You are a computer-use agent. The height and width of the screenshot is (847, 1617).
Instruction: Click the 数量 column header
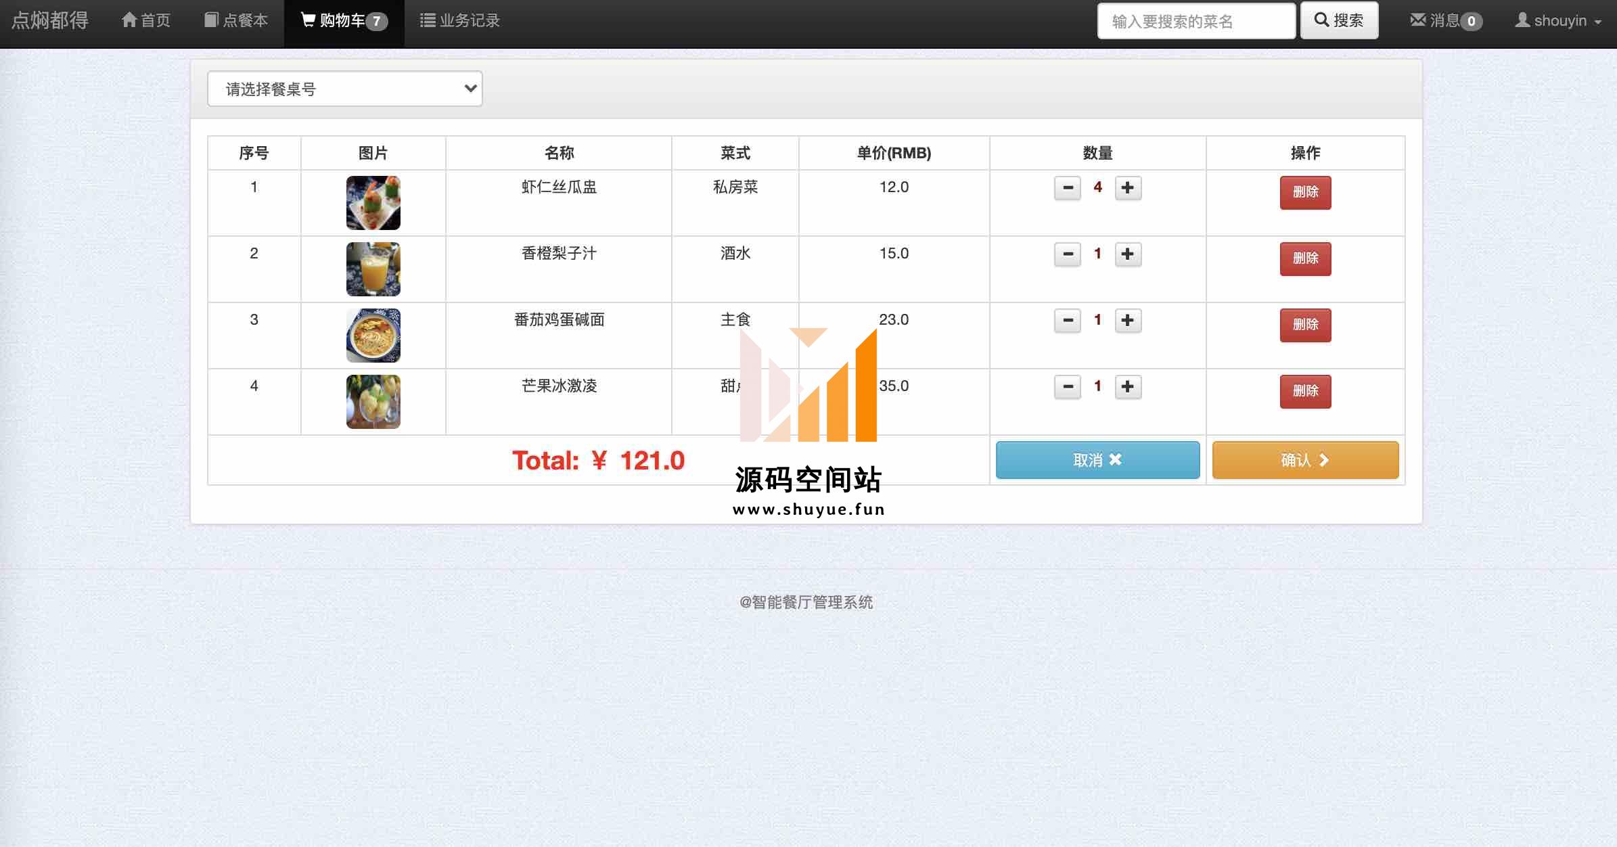point(1097,154)
